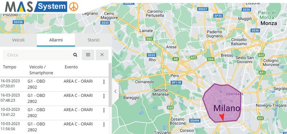This screenshot has height=134, width=287.
Task: Open menu for 10-03-2023 13:41:22 alarm
Action: (104, 110)
